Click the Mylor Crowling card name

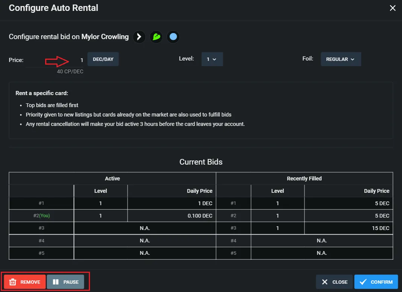point(105,36)
